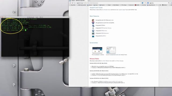Image resolution: width=172 pixels, height=96 pixels.
Task: Expand the News bookmarks folder
Action: (x=96, y=5)
